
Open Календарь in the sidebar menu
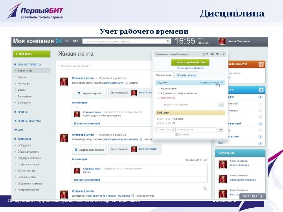tap(24, 84)
